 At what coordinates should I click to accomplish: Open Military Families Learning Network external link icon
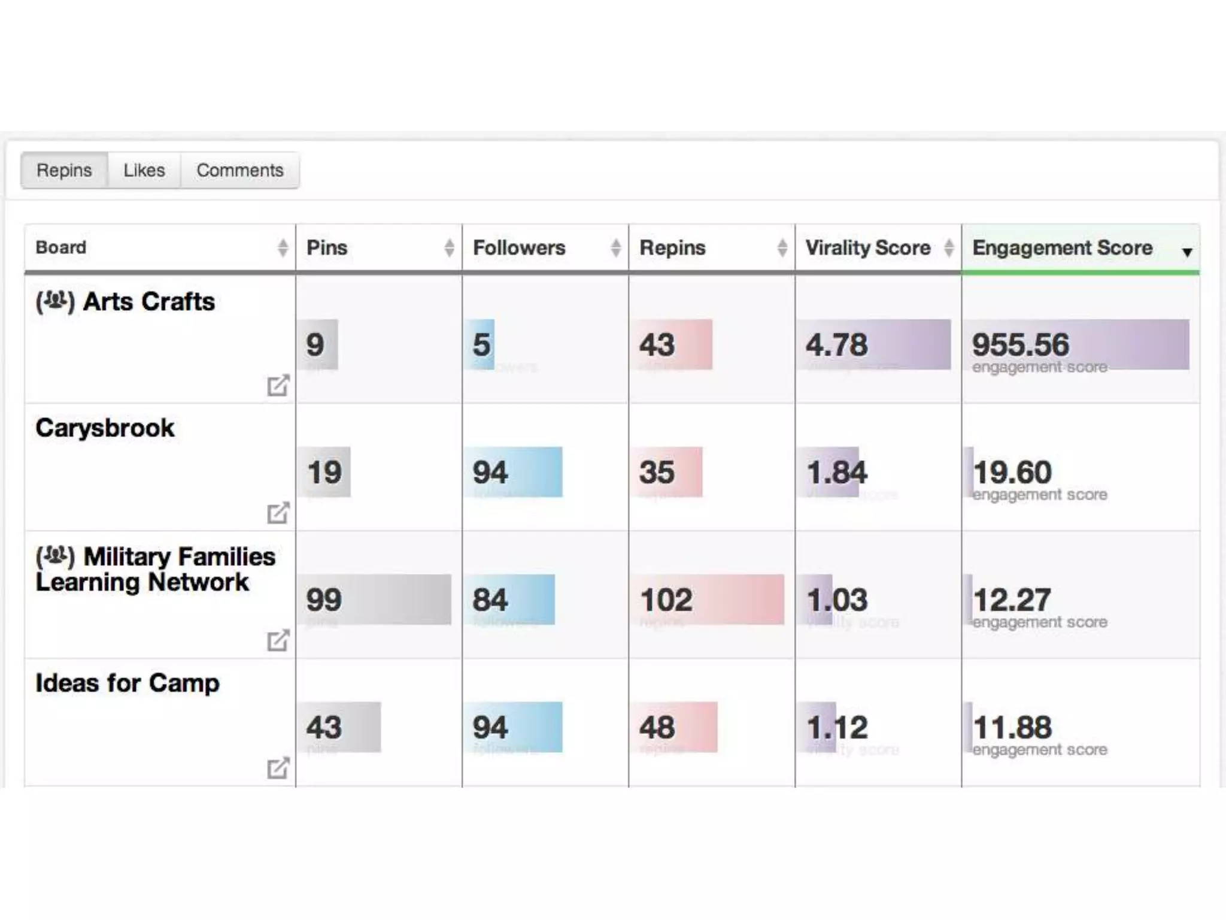(278, 640)
